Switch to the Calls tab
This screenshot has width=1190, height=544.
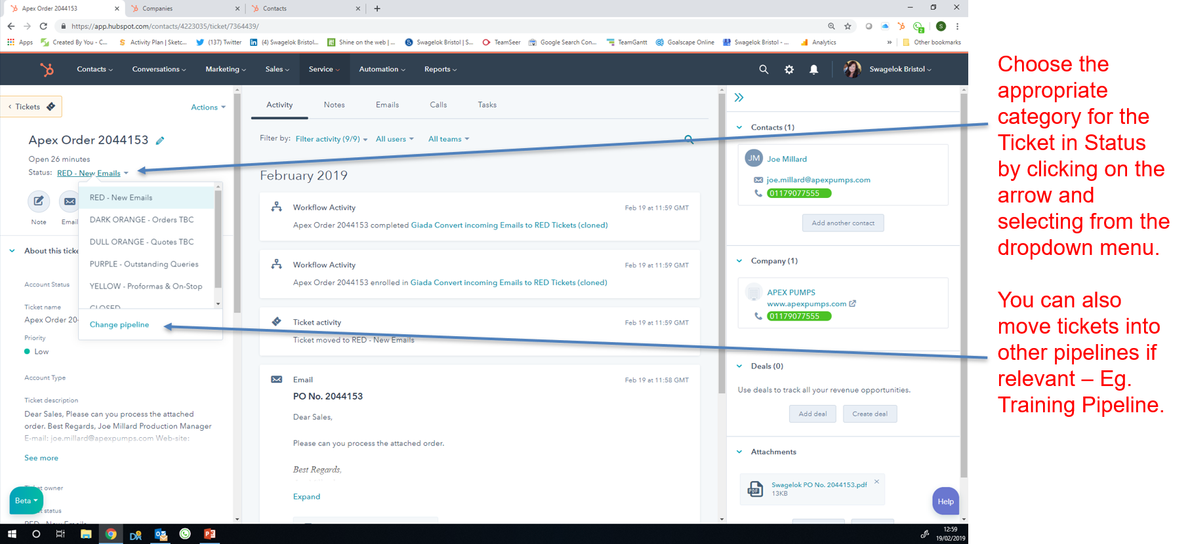(438, 105)
